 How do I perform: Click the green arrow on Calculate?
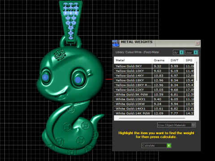tap(169, 145)
